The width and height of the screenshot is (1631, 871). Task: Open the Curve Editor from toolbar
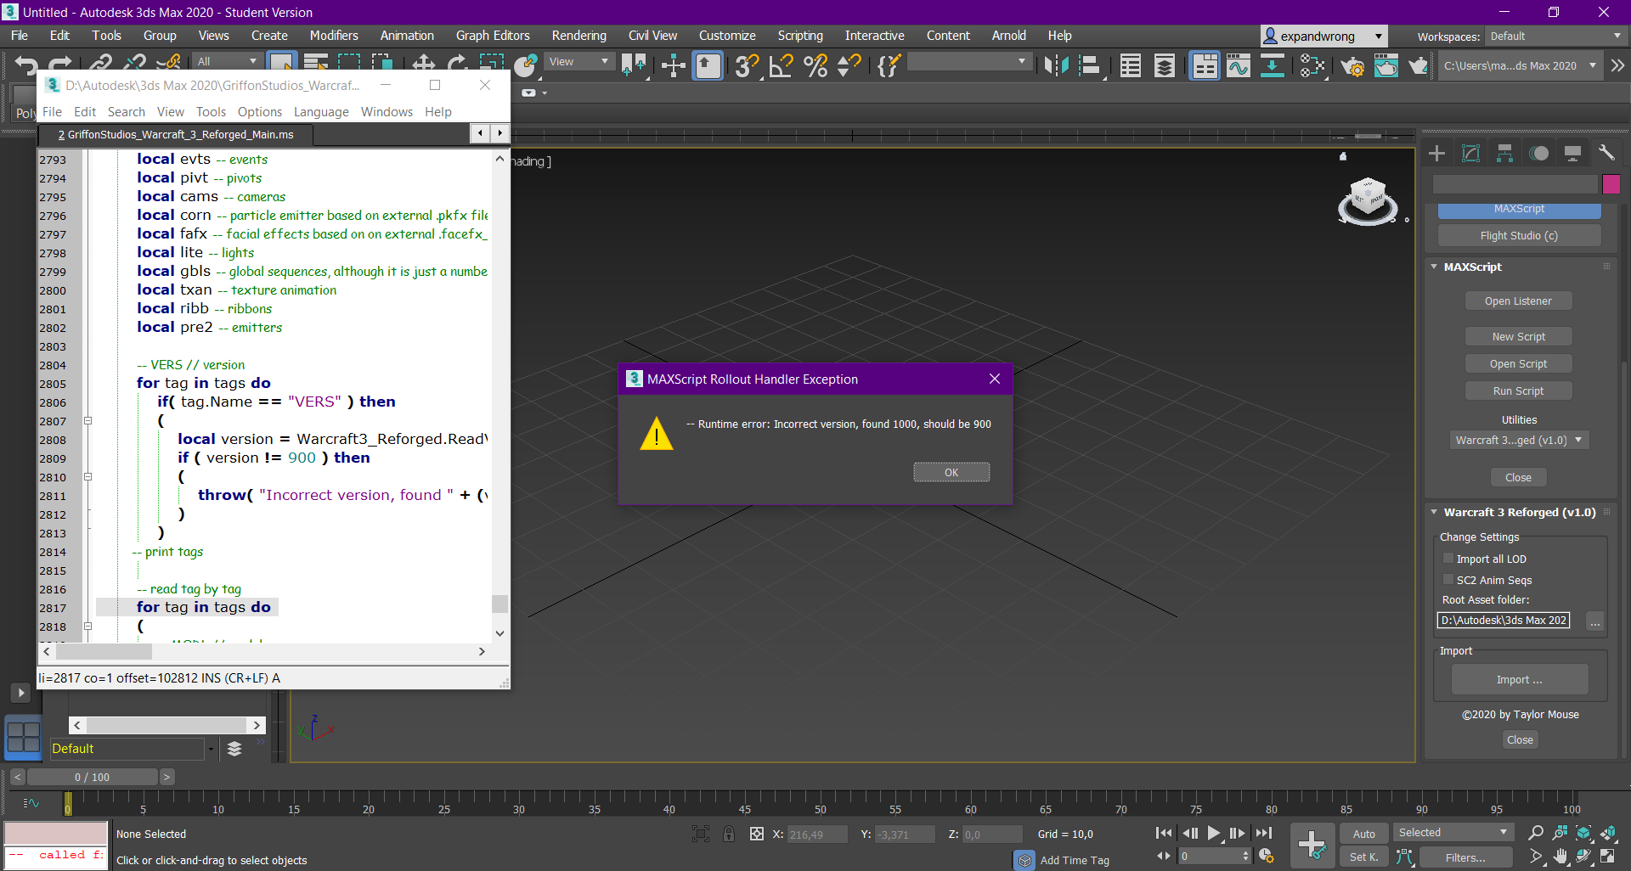tap(1238, 66)
